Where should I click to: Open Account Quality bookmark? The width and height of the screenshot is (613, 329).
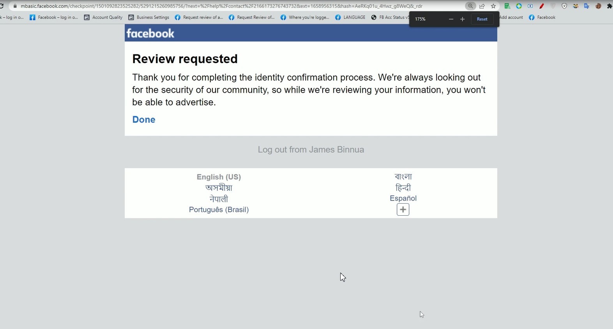coord(103,18)
